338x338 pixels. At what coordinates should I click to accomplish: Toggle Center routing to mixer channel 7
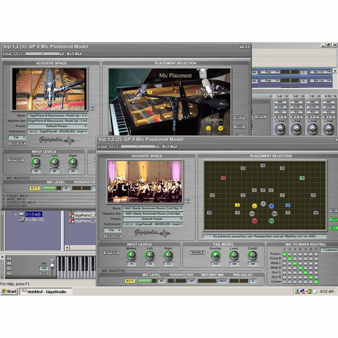[316, 282]
